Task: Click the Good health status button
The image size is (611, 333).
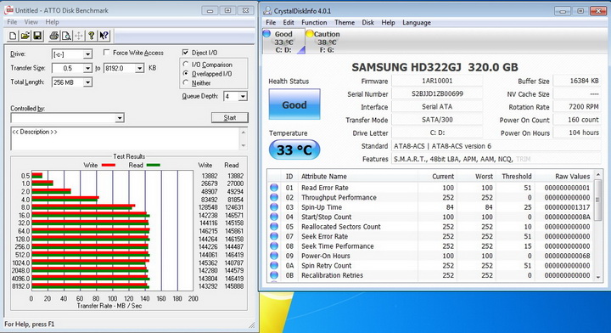Action: click(x=294, y=104)
